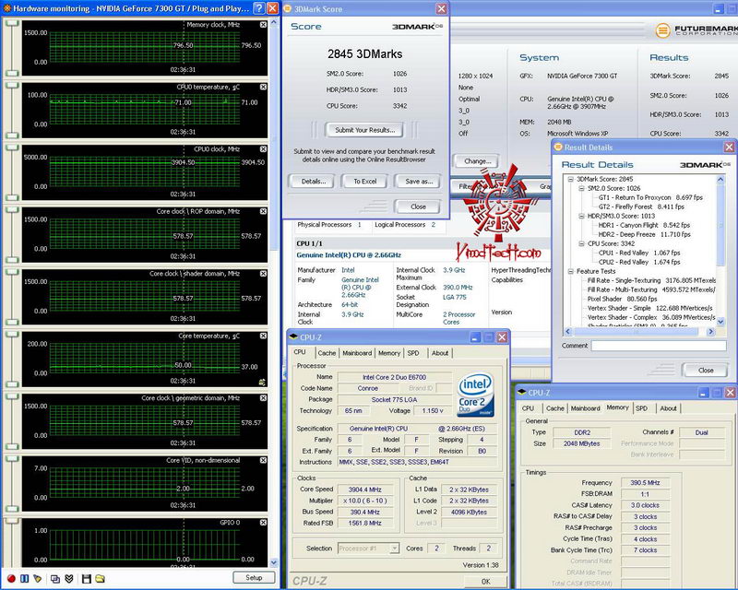Click the Result Details tree scroll-down arrow
Viewport: 738px width, 590px height.
tap(720, 322)
